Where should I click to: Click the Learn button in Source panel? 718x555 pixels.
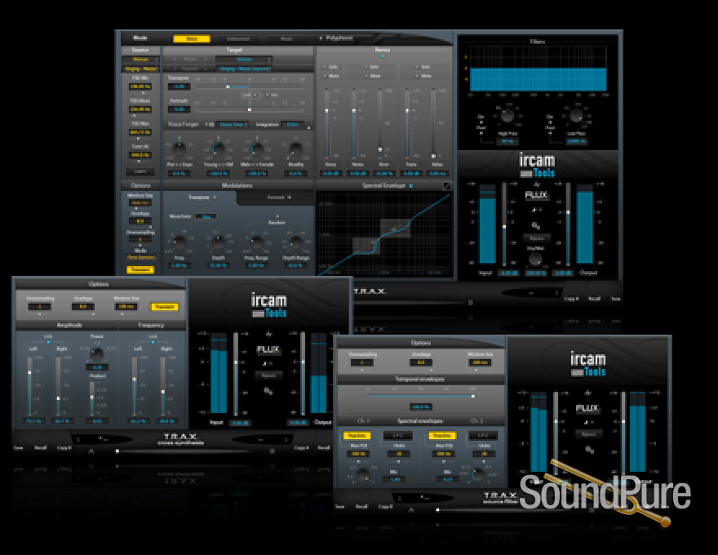coord(140,171)
